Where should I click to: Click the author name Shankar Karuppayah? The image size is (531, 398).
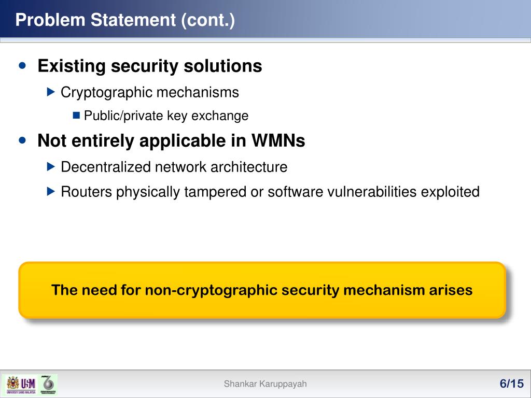click(x=265, y=384)
